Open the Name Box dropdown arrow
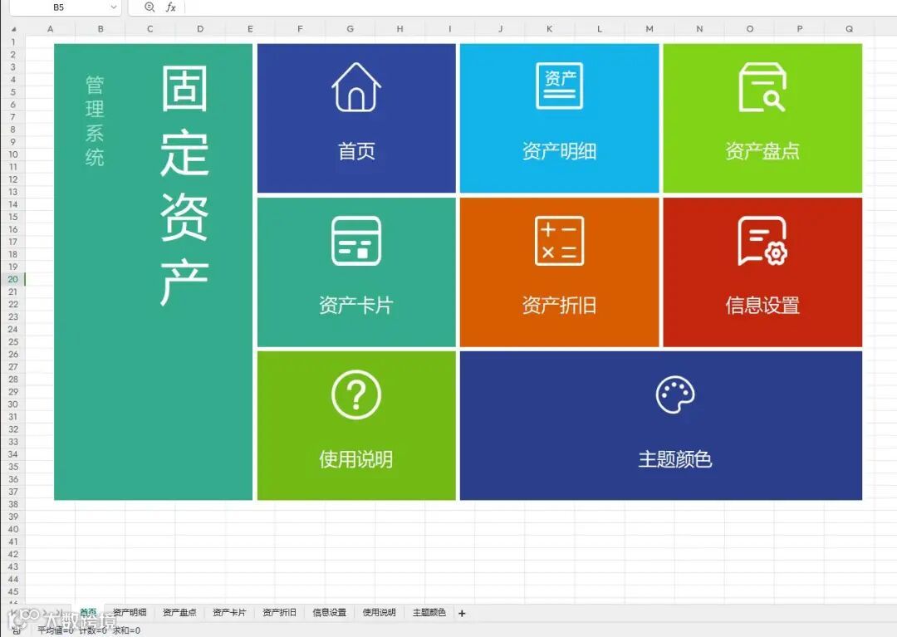The image size is (897, 637). [x=113, y=7]
